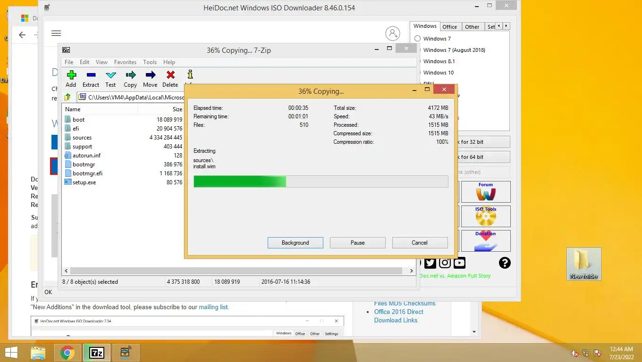Screen dimensions: 642x362
Task: Click the 7-Zip path address field
Action: tap(129, 97)
